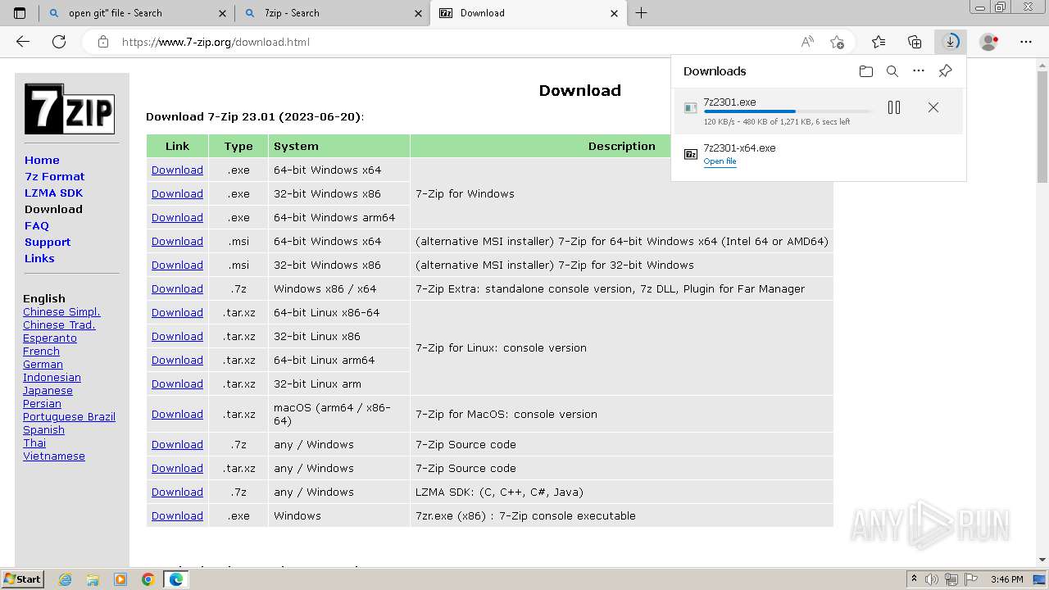This screenshot has width=1049, height=590.
Task: Download 64-bit Windows arm64 .exe
Action: coord(177,217)
